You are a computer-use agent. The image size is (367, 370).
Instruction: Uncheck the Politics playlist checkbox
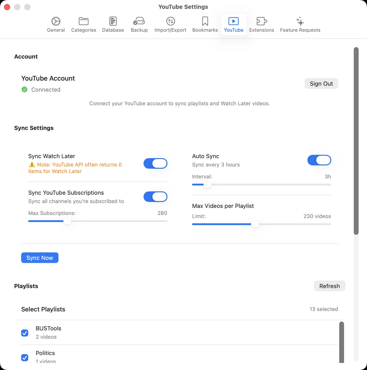(25, 357)
